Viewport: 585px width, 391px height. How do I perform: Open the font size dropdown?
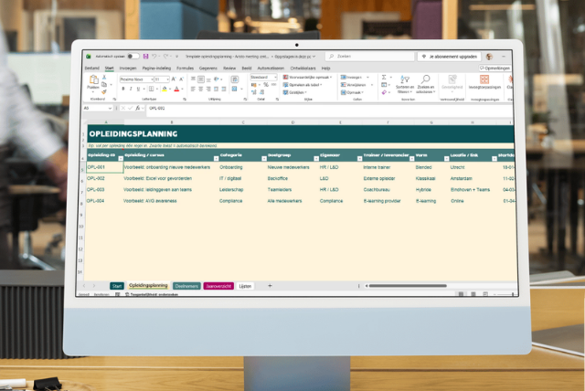coord(167,79)
